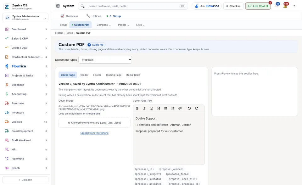Undo the last edit in the editor

click(x=189, y=108)
